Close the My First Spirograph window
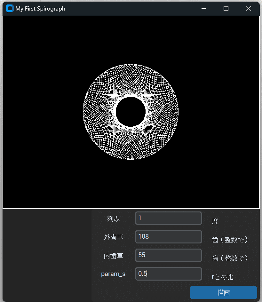 [x=249, y=8]
